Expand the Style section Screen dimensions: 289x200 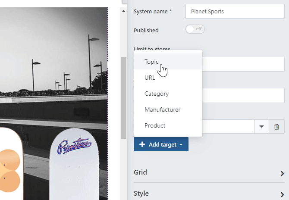pyautogui.click(x=209, y=193)
